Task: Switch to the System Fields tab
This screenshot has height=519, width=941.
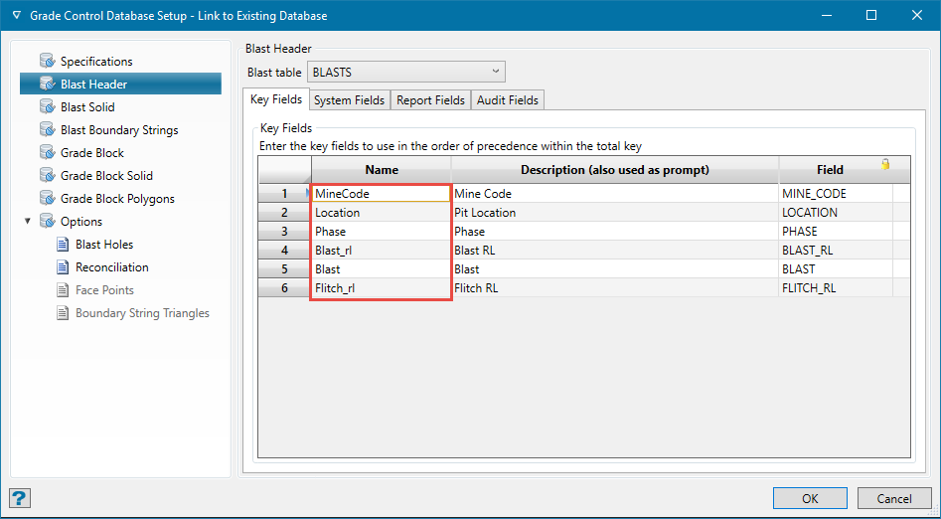Action: [349, 100]
